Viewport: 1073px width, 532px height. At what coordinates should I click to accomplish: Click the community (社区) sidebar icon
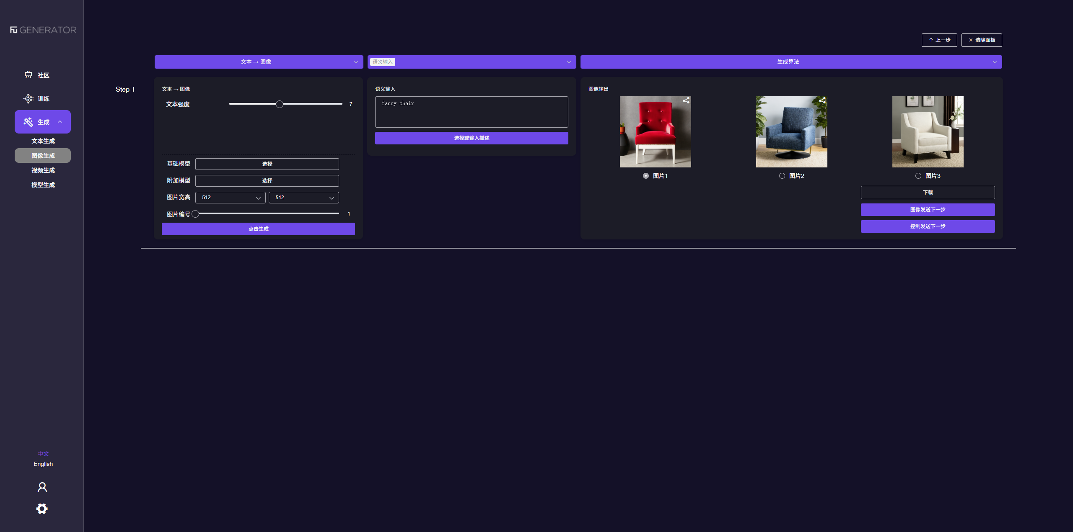tap(29, 75)
